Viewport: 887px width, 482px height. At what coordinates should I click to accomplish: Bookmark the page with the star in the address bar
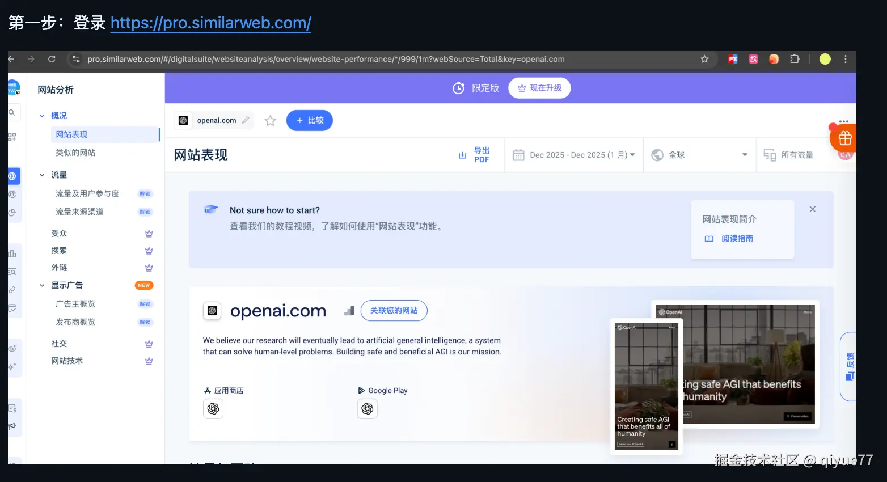[x=704, y=59]
